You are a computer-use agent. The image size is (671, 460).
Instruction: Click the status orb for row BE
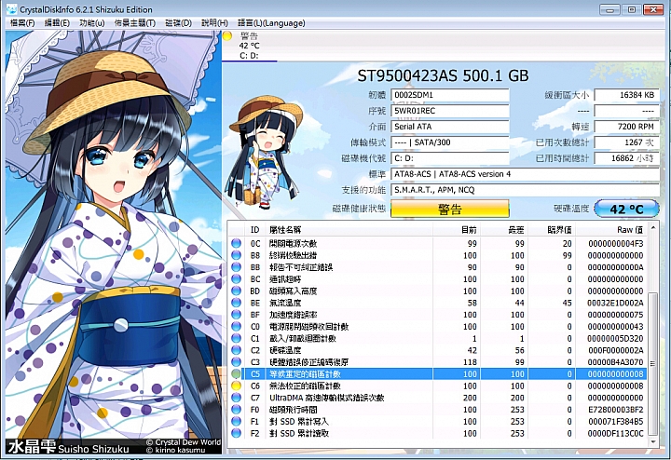(236, 303)
